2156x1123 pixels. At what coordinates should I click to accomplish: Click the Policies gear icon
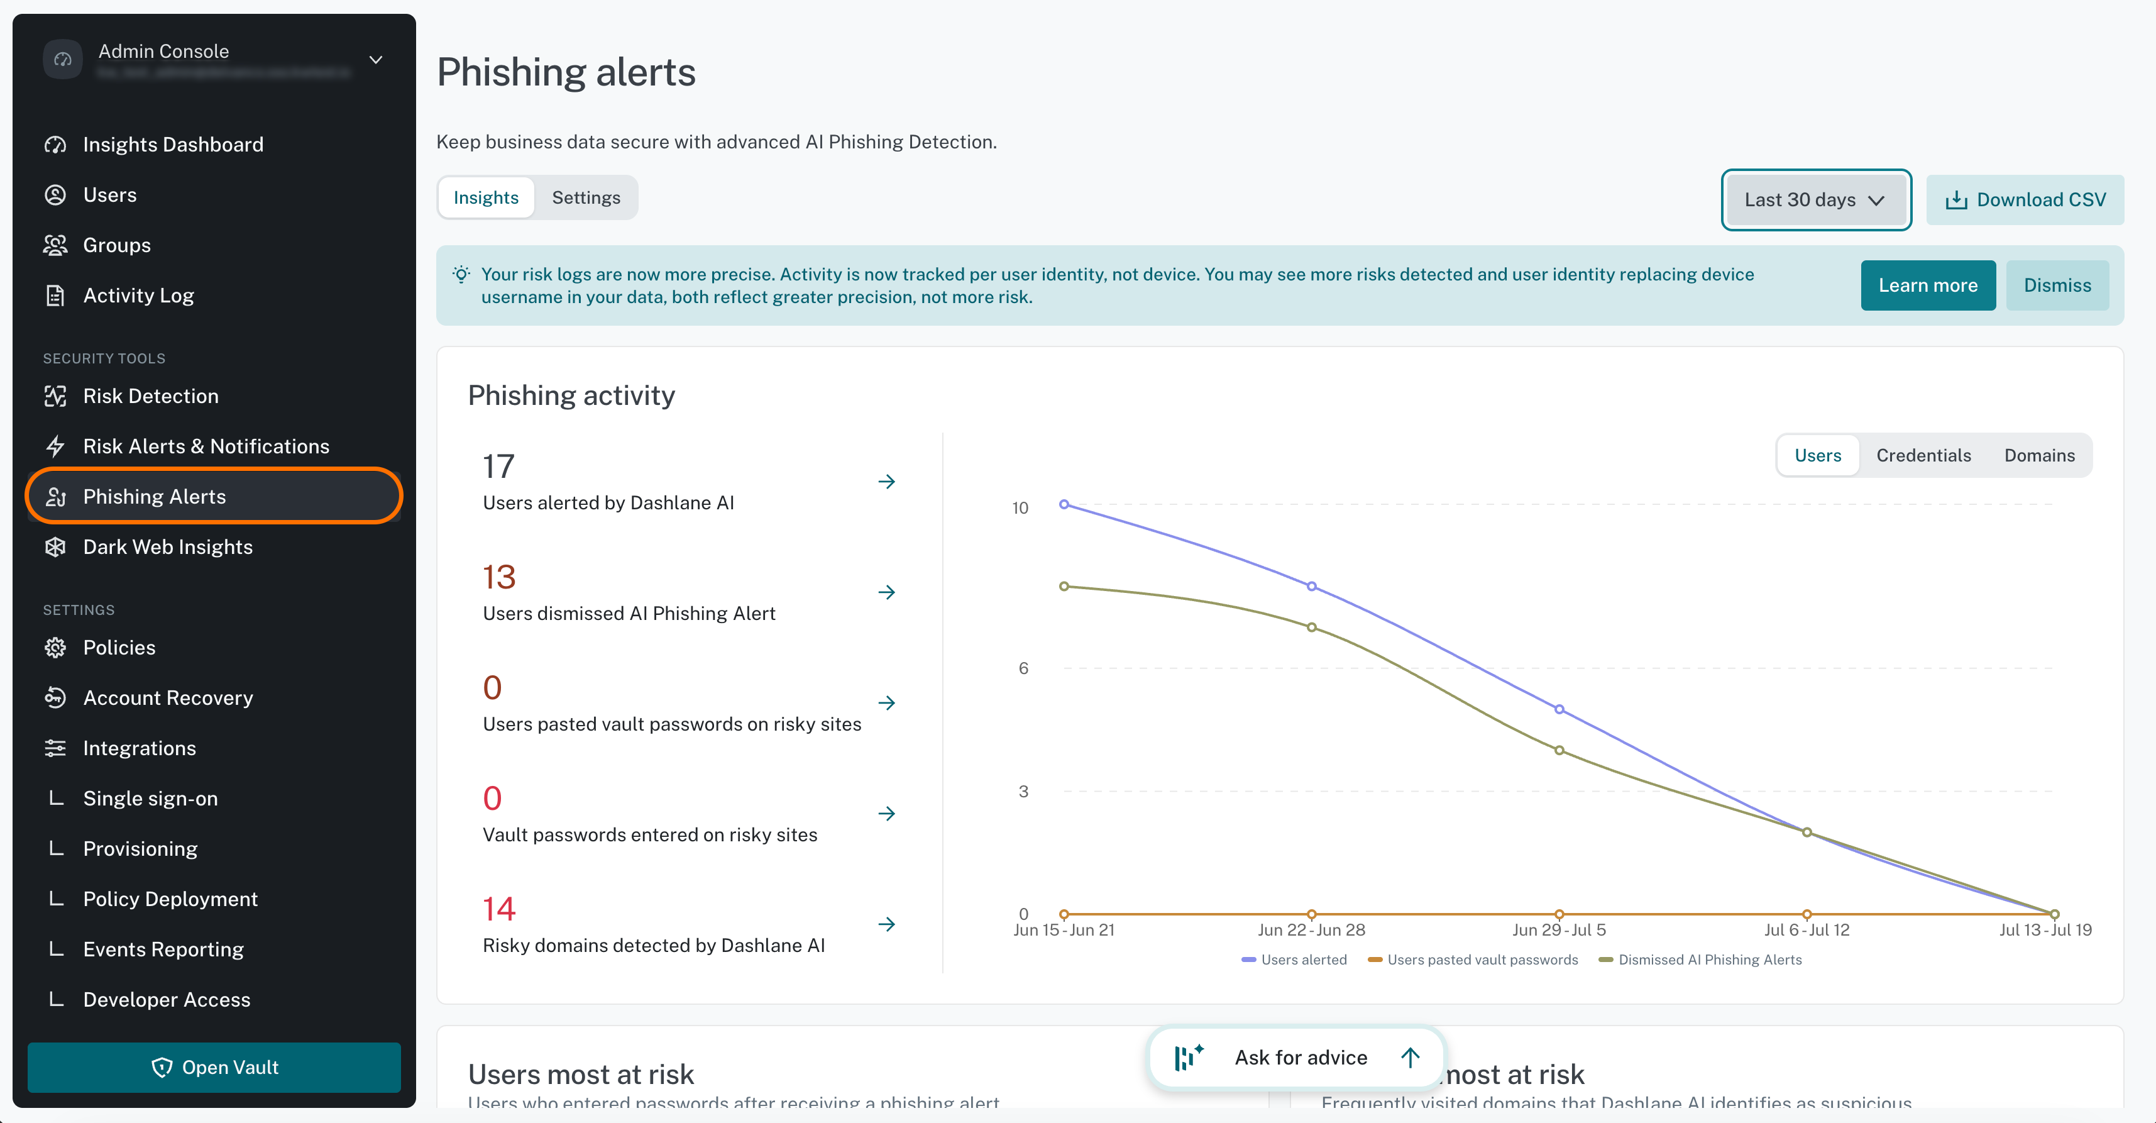click(55, 648)
